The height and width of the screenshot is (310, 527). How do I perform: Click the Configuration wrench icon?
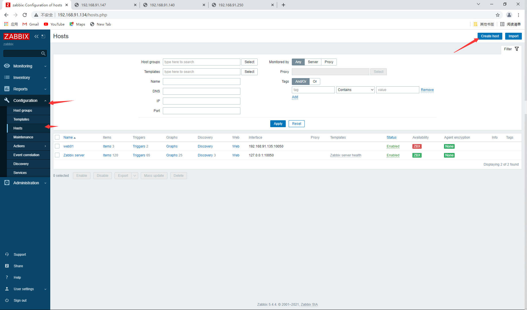point(7,100)
